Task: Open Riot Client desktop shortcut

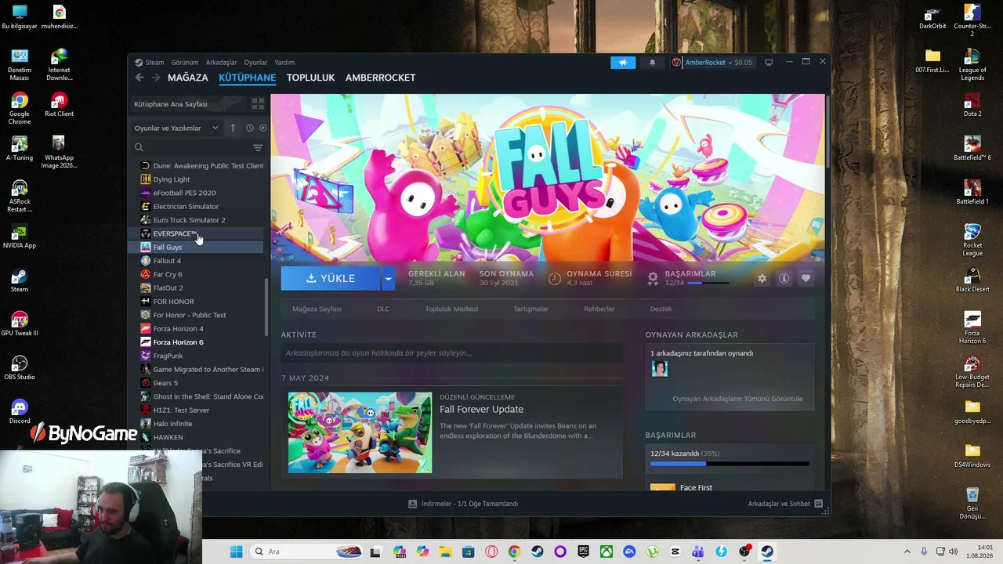Action: 59,104
